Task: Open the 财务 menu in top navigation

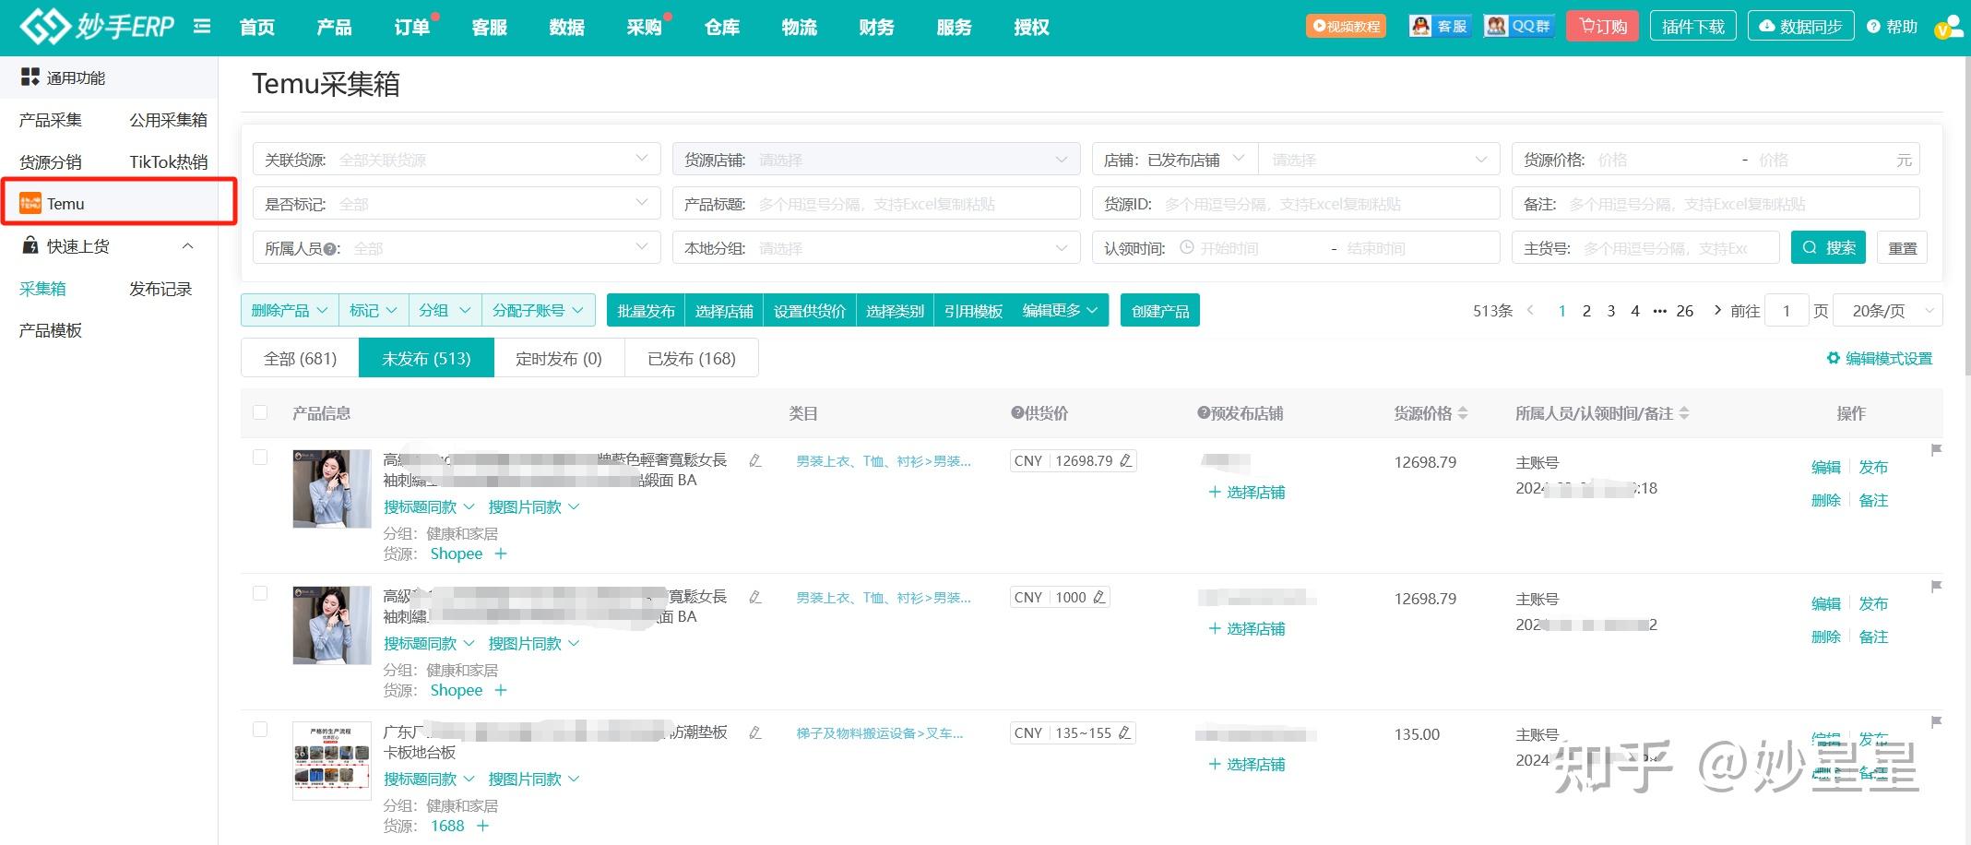Action: pos(874,27)
